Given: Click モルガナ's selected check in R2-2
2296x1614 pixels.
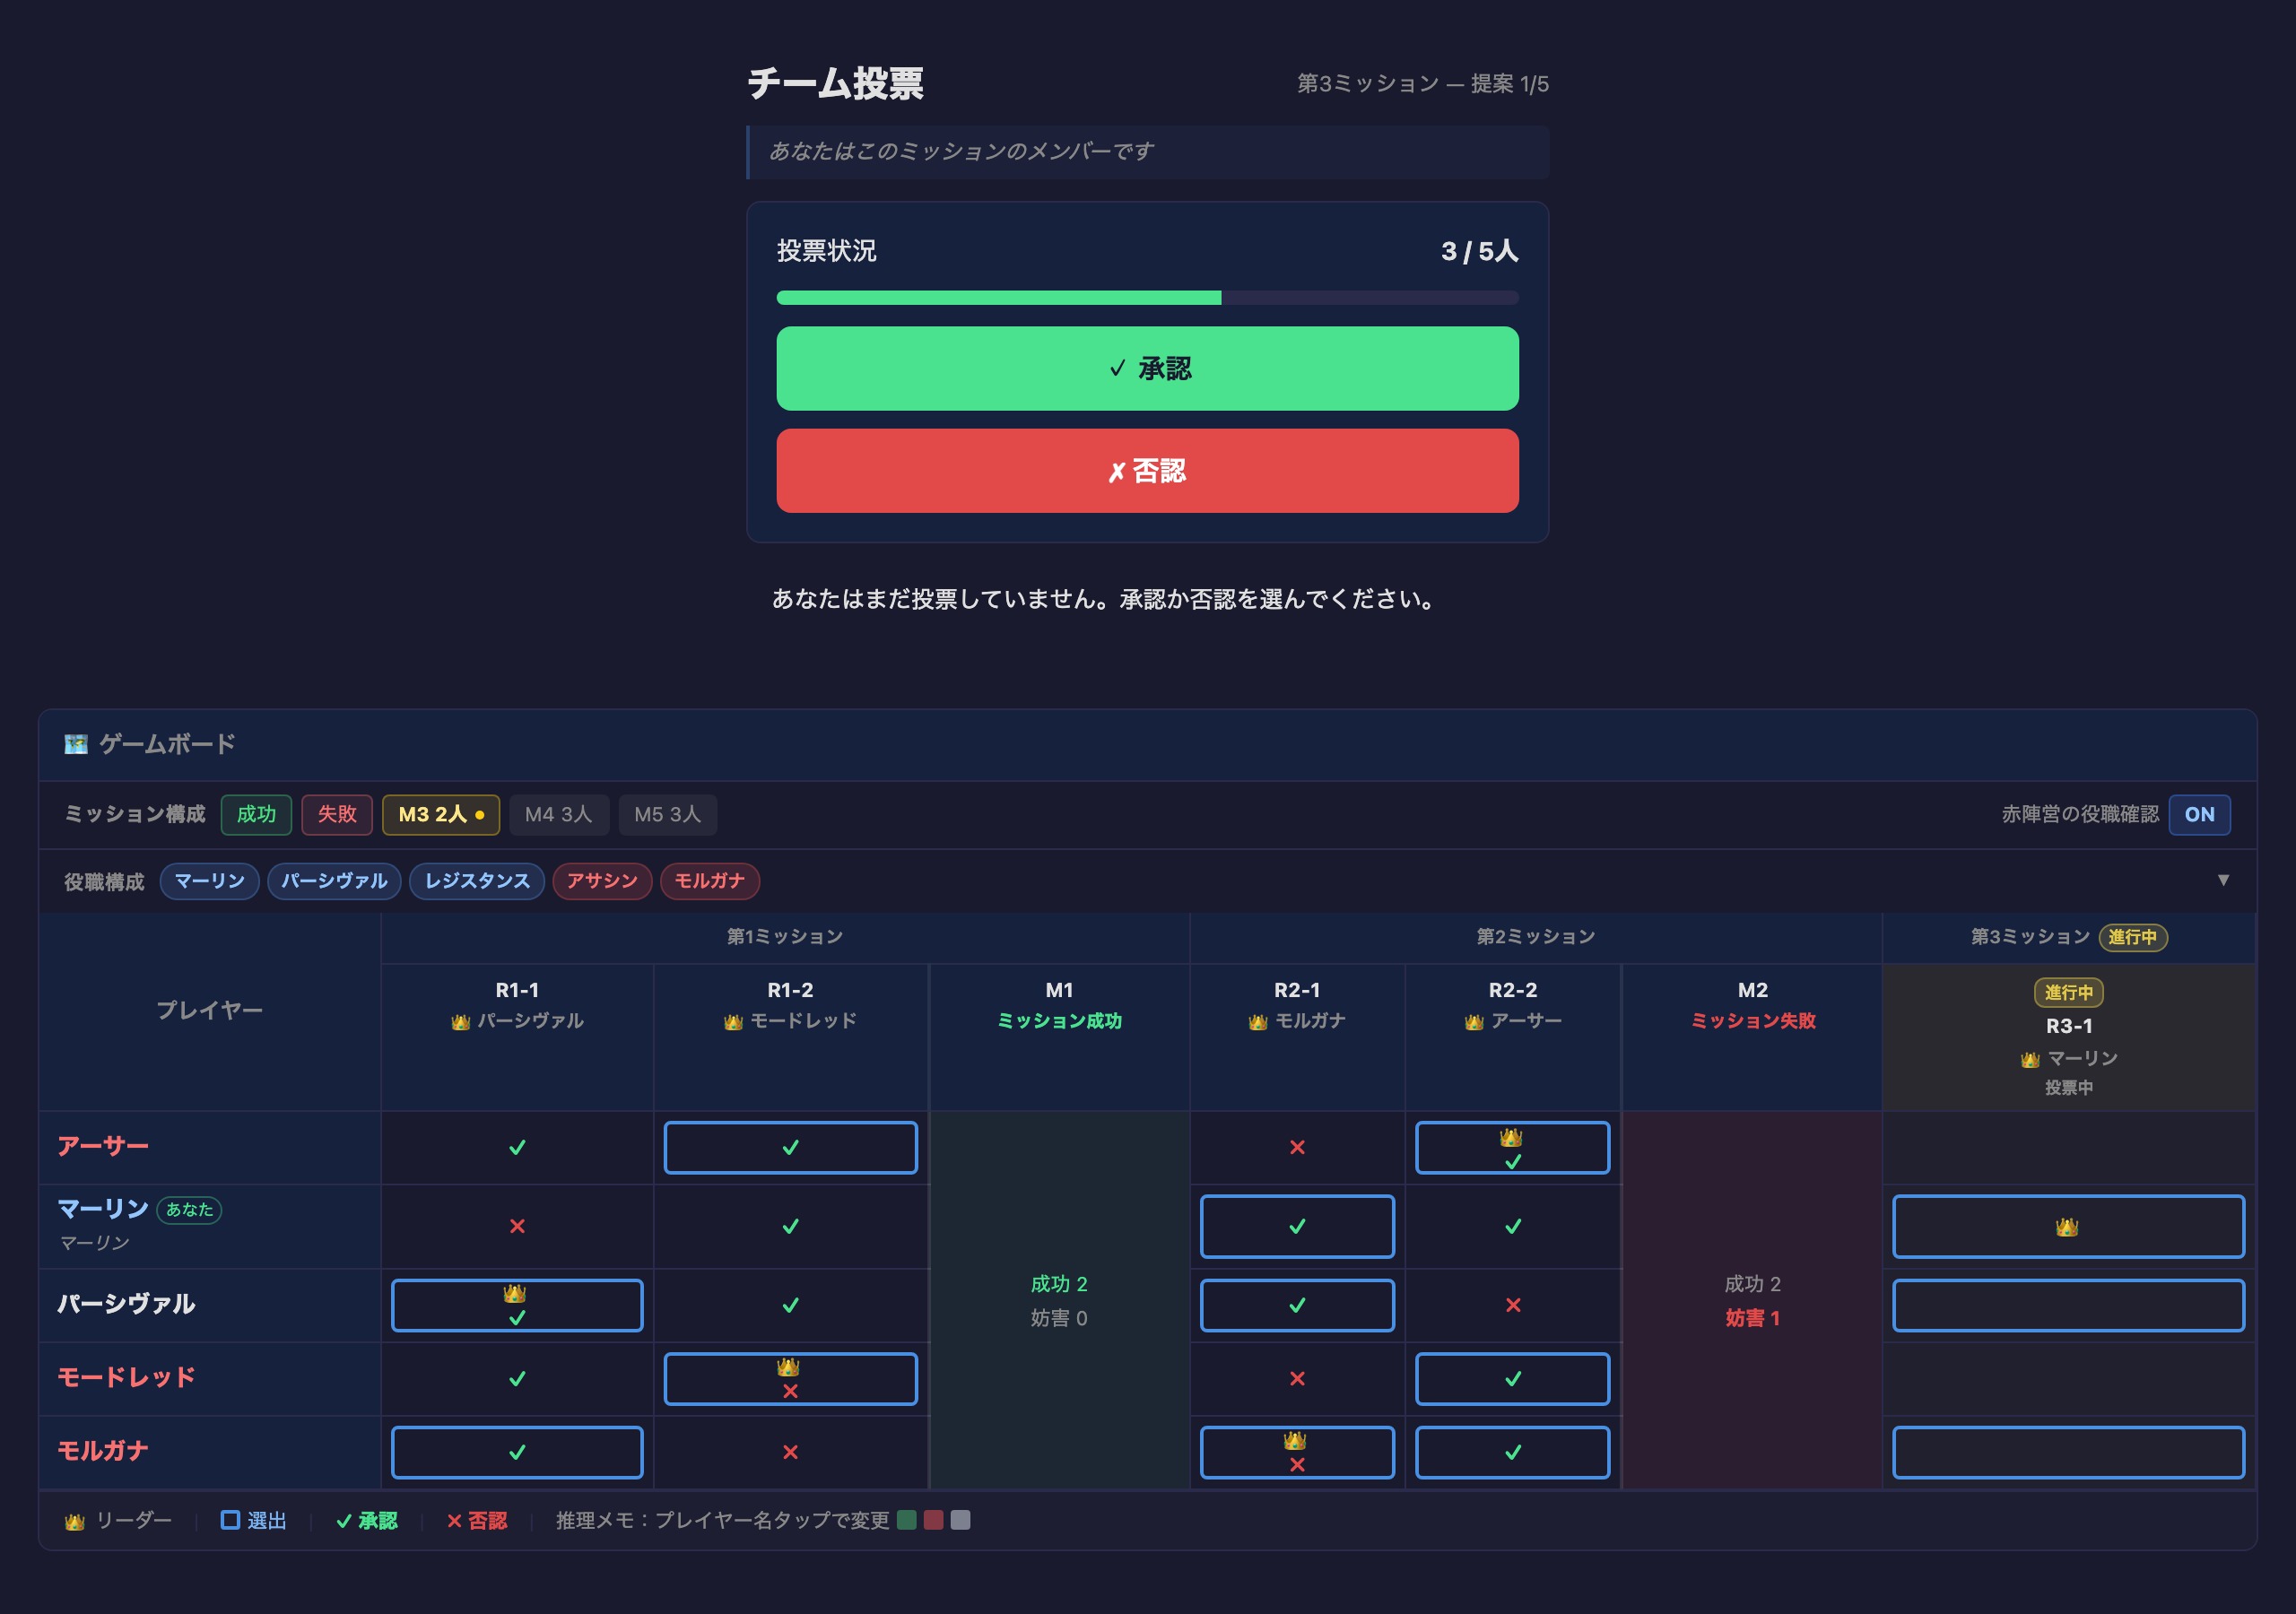Looking at the screenshot, I should point(1512,1452).
